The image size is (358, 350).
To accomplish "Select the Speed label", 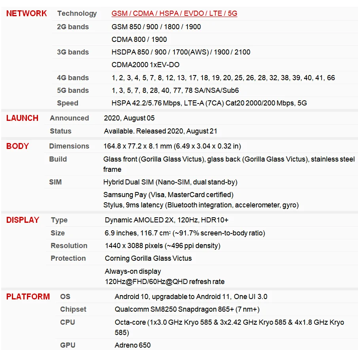I will coord(68,103).
